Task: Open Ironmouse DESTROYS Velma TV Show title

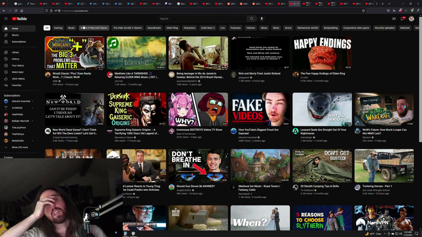Action: tap(199, 130)
